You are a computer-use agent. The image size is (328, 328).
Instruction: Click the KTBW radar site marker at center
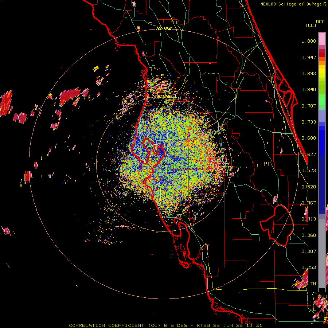click(164, 164)
